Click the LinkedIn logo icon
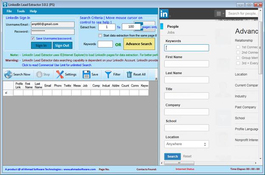 point(164,14)
